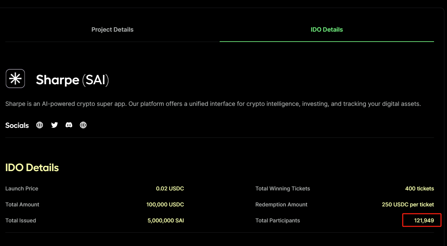Click the yellow IDO Details section heading
This screenshot has width=447, height=246.
32,167
